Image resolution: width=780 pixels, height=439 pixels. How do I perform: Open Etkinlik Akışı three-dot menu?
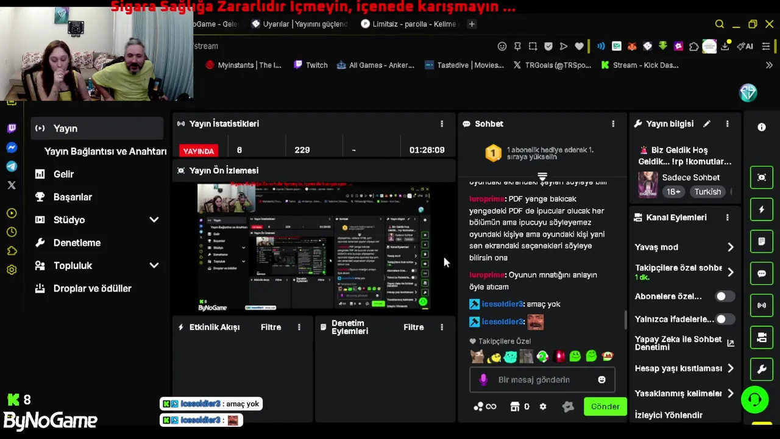click(x=299, y=327)
